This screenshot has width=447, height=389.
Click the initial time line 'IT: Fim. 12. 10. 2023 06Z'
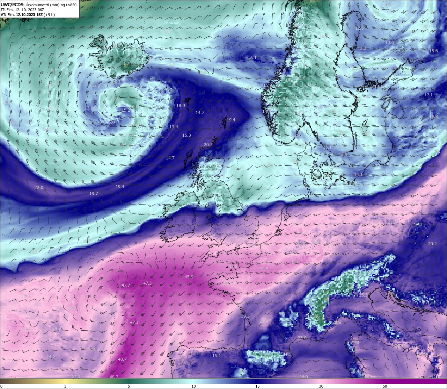[x=22, y=10]
